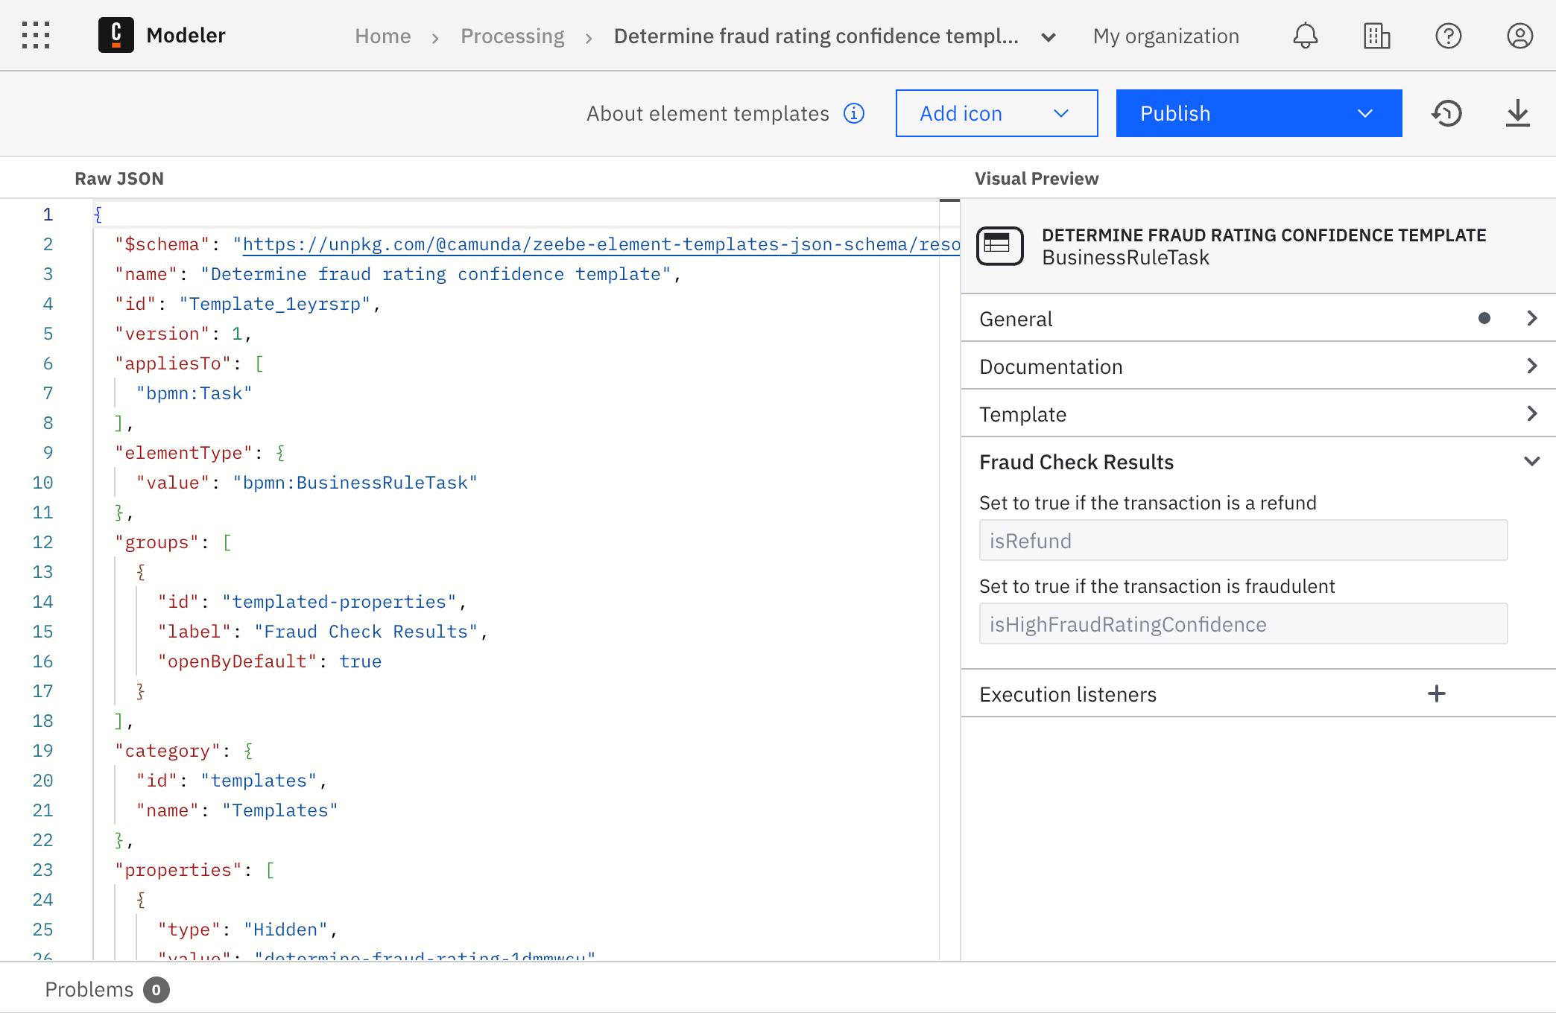The image size is (1556, 1013).
Task: Click the Publish button
Action: pyautogui.click(x=1175, y=113)
